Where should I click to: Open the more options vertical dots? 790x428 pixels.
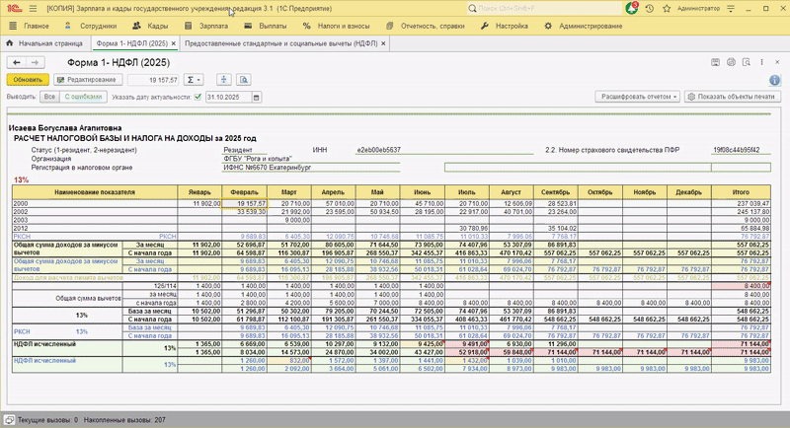click(761, 62)
